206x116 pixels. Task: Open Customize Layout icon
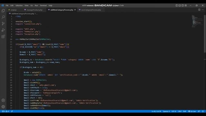(186, 5)
